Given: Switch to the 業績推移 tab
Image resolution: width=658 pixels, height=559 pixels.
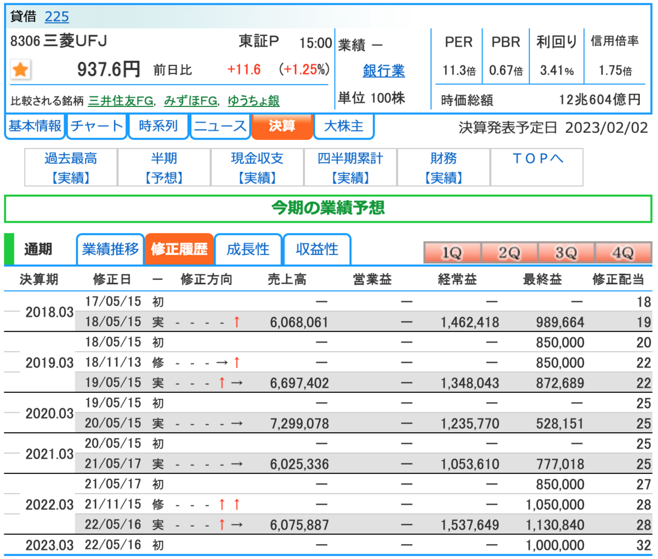Looking at the screenshot, I should (x=110, y=250).
